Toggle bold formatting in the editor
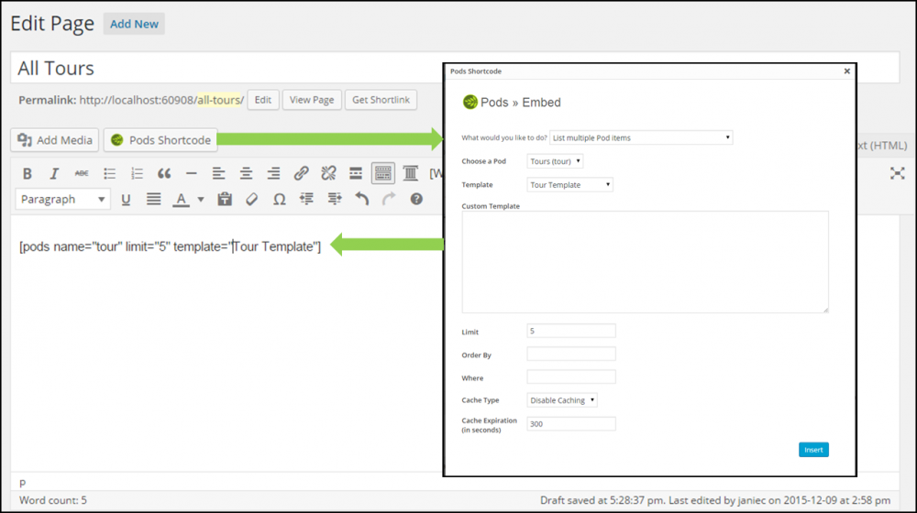The width and height of the screenshot is (917, 513). tap(28, 173)
